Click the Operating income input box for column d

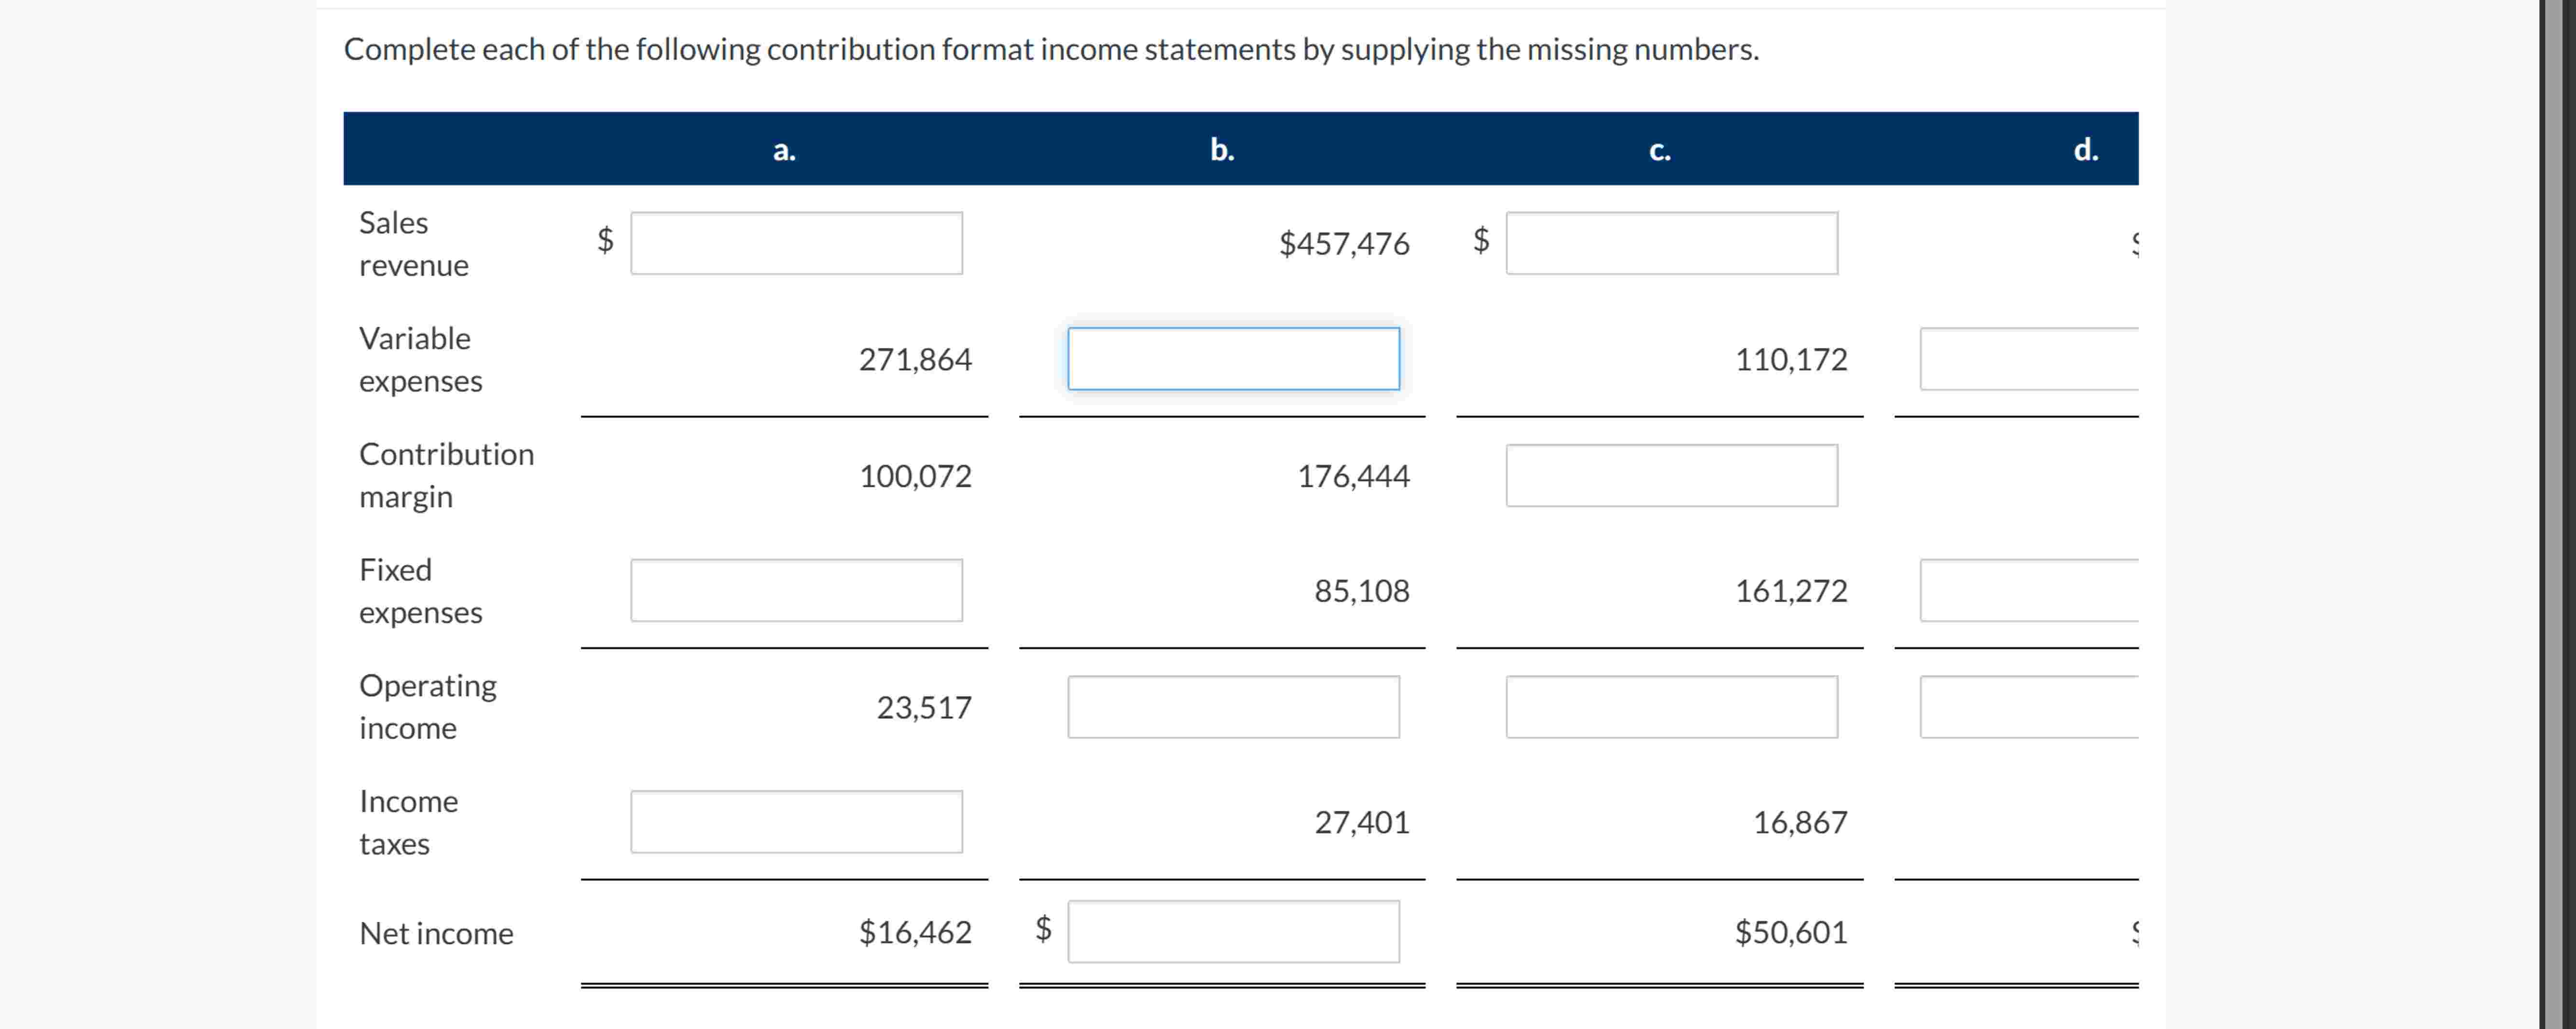2030,707
